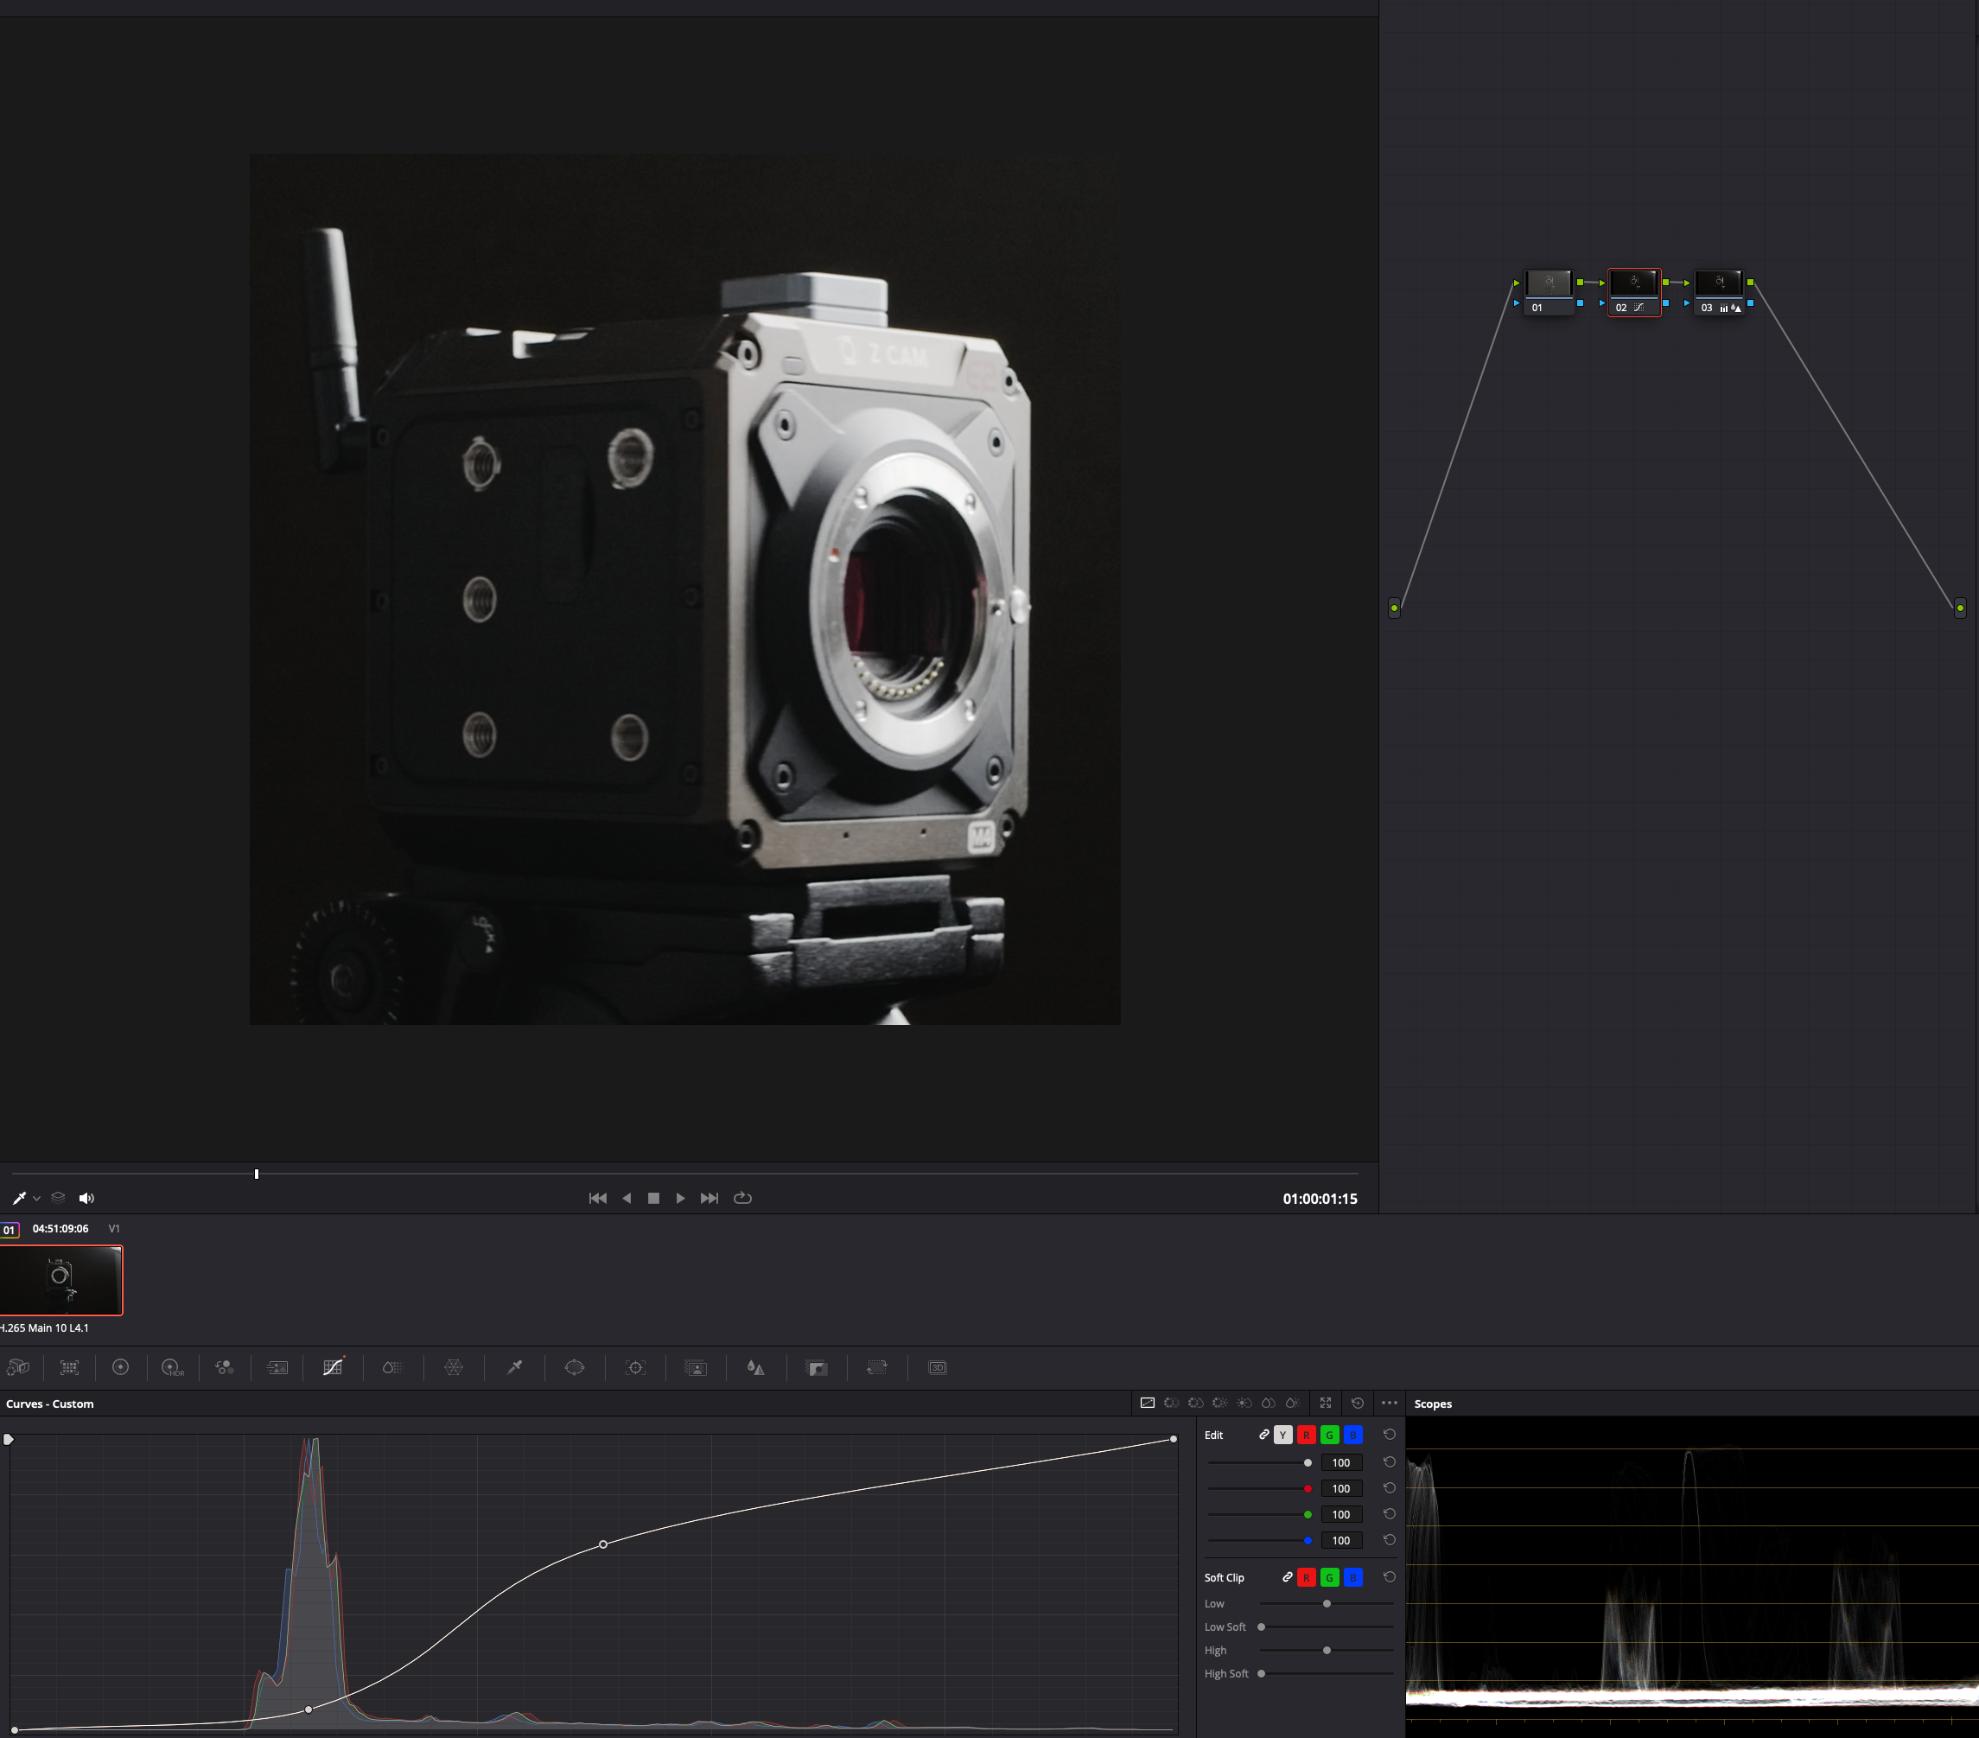Expand the curves panel to full view
The image size is (1979, 1738).
[x=1326, y=1403]
